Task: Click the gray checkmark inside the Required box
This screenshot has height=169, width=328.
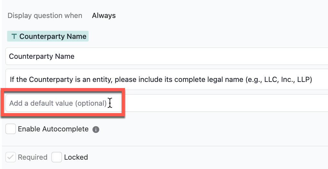Action: tap(10, 157)
